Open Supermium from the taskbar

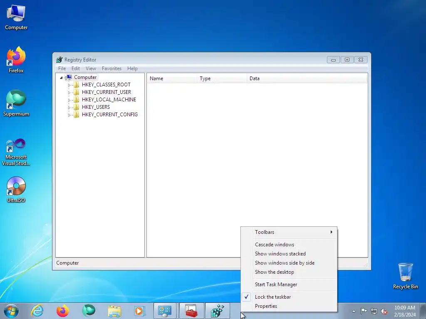pos(89,311)
